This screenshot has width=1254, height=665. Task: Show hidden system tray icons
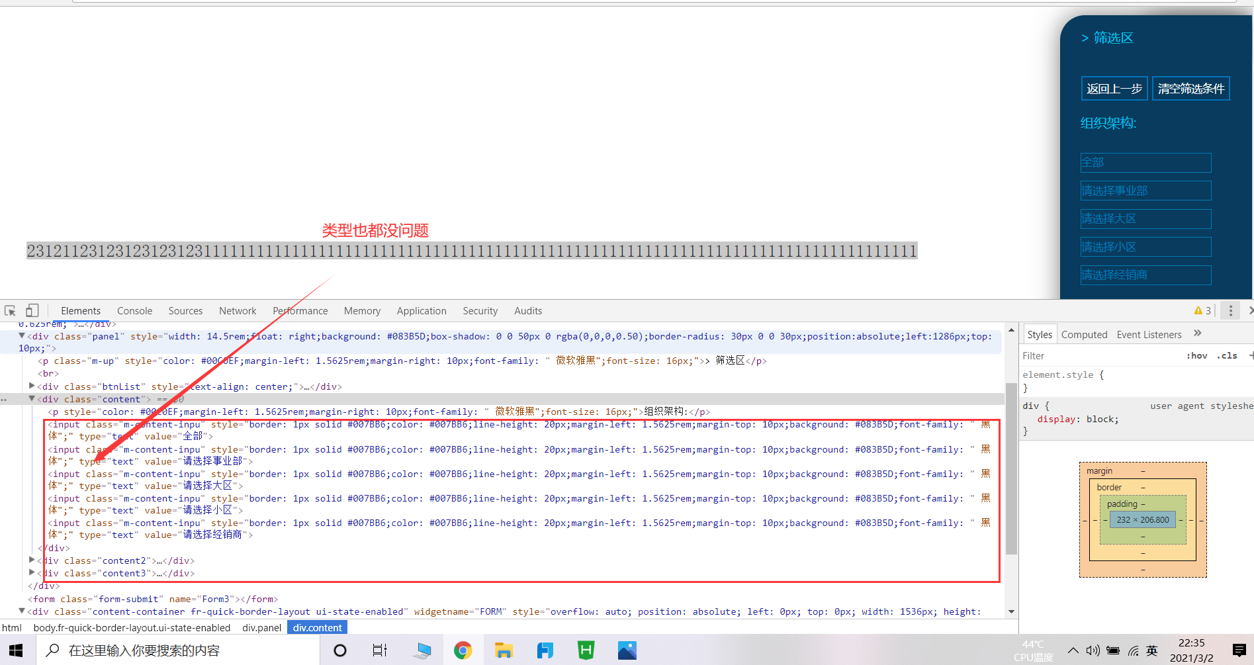tap(1073, 650)
